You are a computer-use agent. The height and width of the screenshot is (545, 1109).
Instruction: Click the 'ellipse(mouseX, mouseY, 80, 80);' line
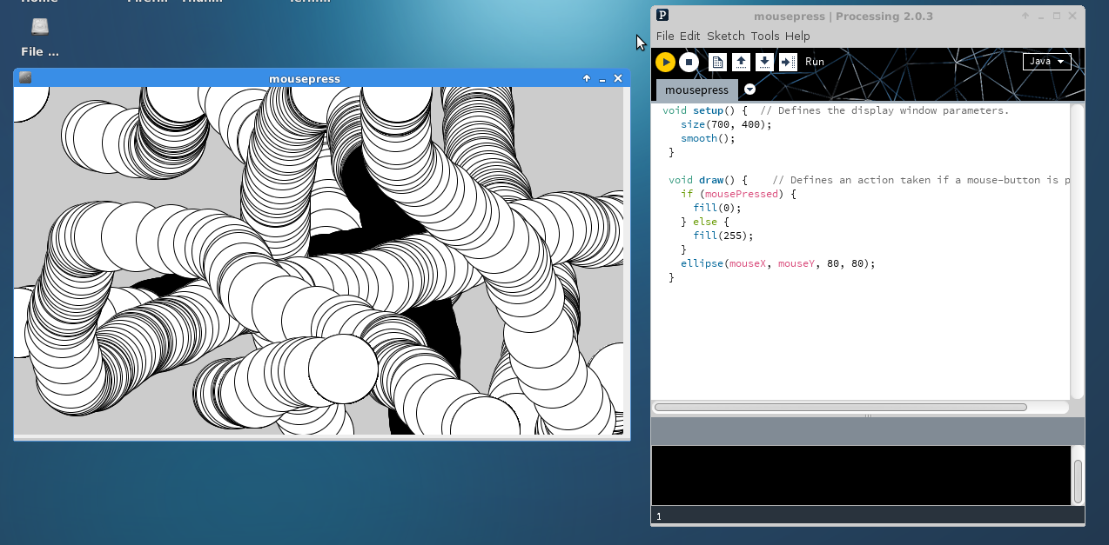point(777,263)
